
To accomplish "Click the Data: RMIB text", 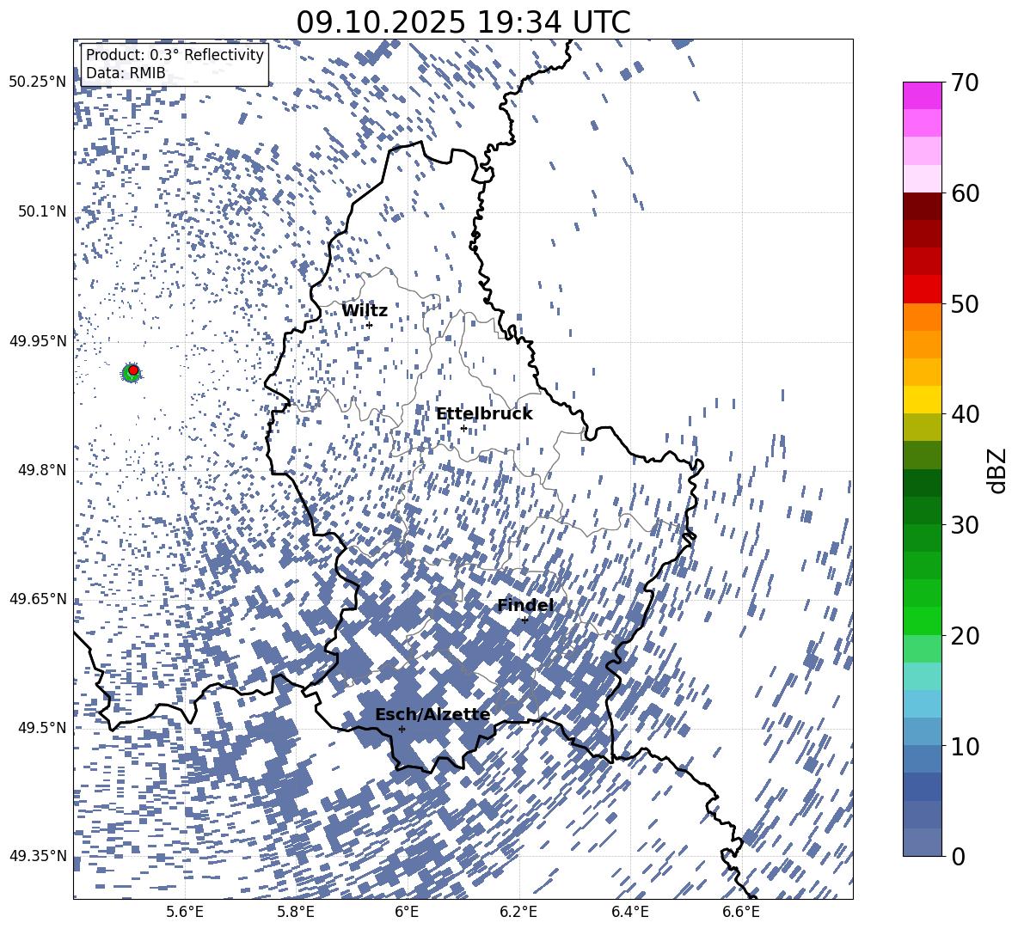I will [126, 73].
